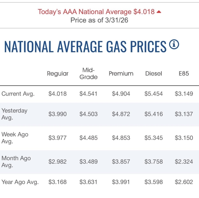Select the Regular column header

pyautogui.click(x=58, y=74)
